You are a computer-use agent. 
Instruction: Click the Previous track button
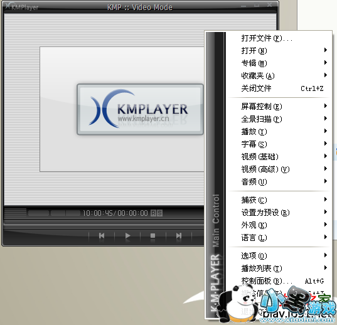tap(102, 236)
